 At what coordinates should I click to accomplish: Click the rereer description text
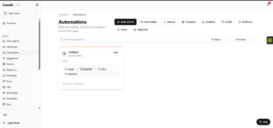click(x=65, y=61)
